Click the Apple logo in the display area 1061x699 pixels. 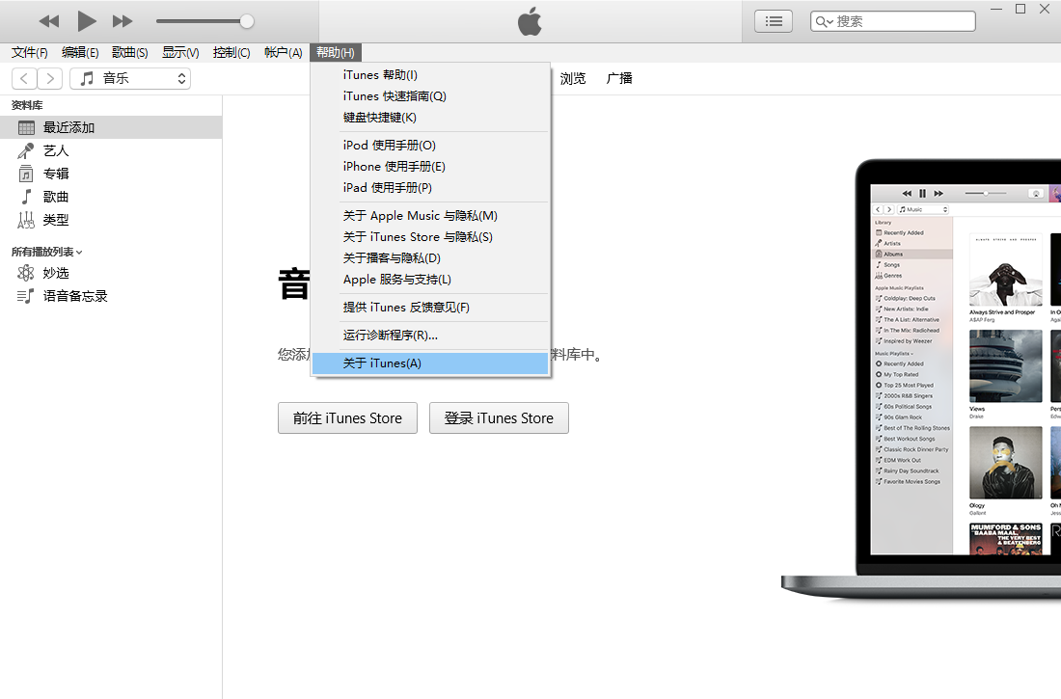pos(530,21)
